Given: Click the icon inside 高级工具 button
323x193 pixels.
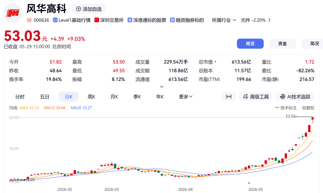Looking at the screenshot, I should pyautogui.click(x=246, y=96).
